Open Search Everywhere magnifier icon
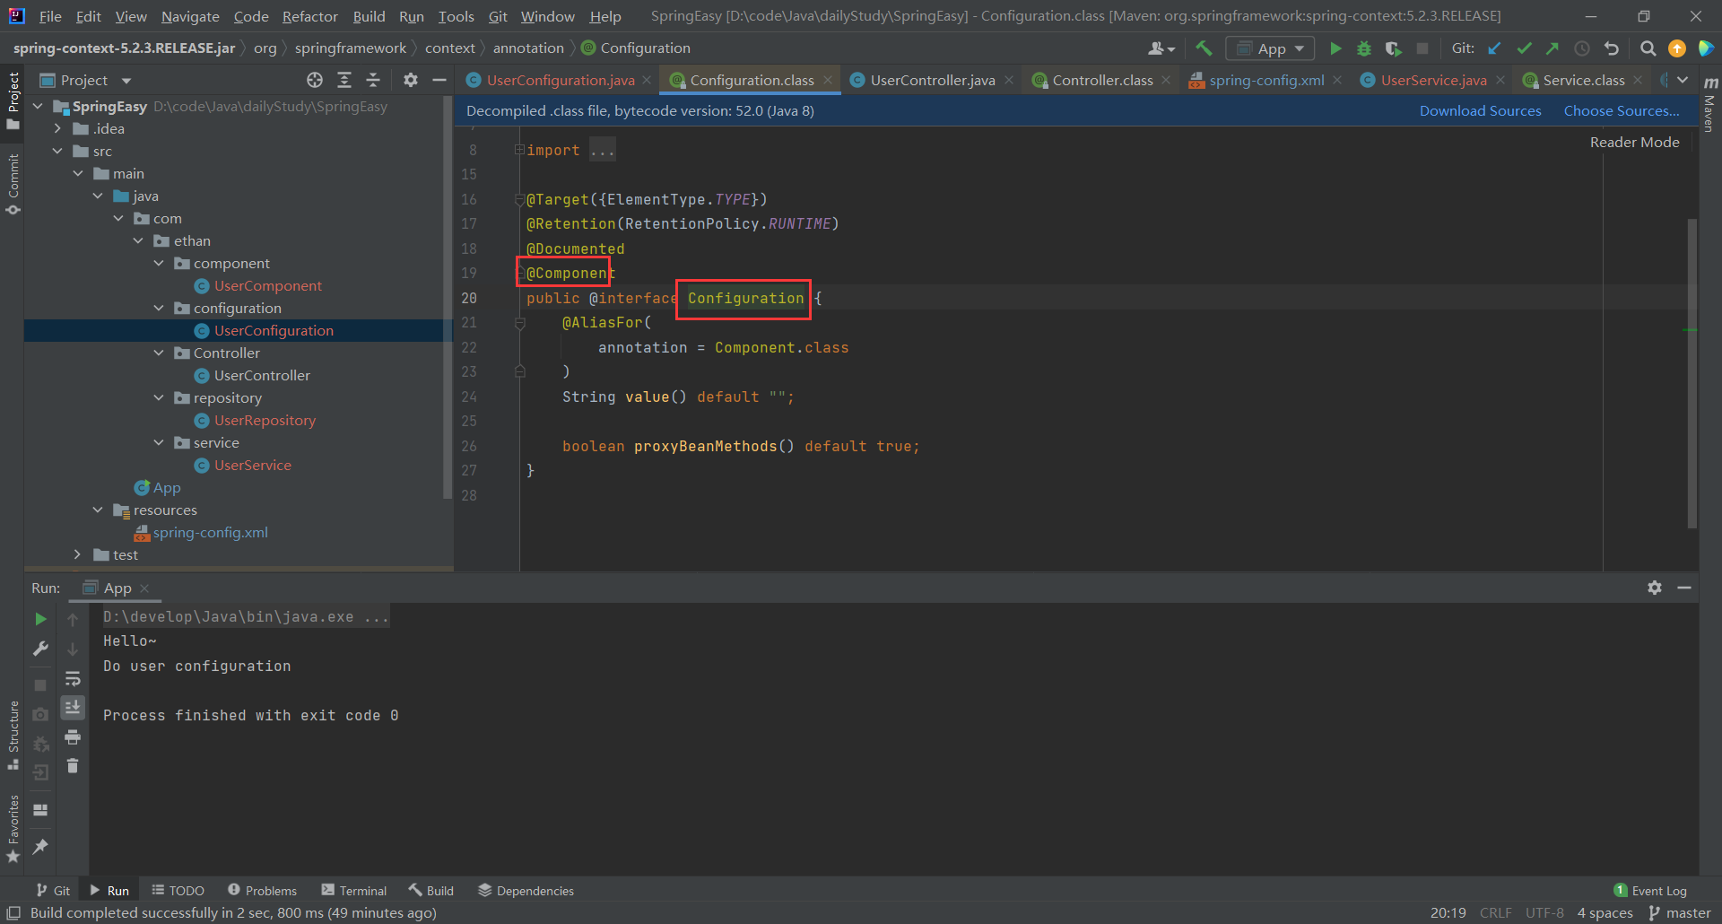1722x924 pixels. [1648, 48]
